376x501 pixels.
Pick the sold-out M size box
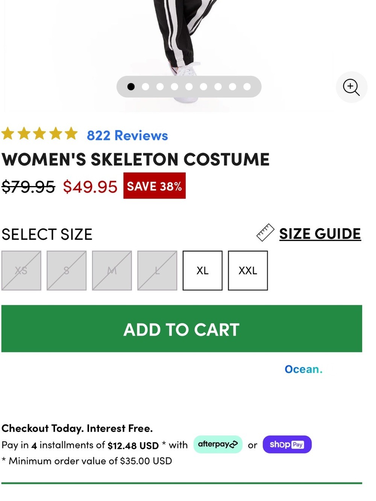click(112, 271)
